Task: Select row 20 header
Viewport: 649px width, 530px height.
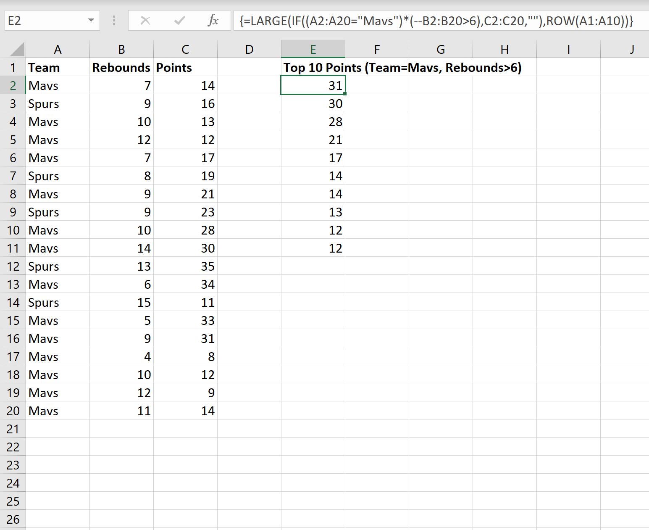Action: (x=13, y=411)
